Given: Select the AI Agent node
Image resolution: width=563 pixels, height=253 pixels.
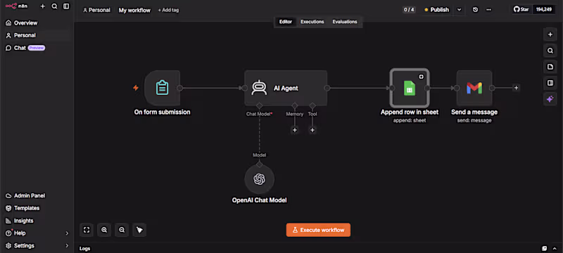Looking at the screenshot, I should (286, 88).
